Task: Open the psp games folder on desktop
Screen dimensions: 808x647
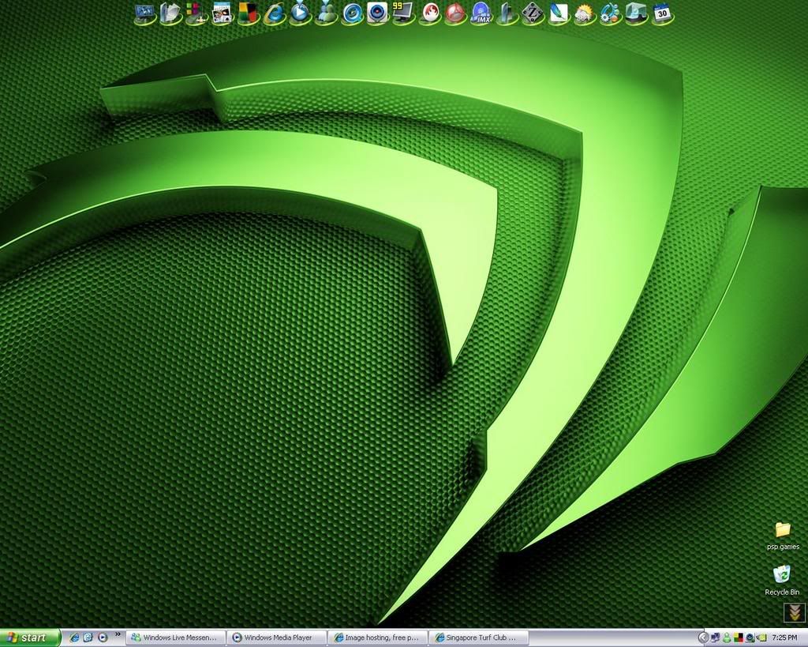Action: 783,536
